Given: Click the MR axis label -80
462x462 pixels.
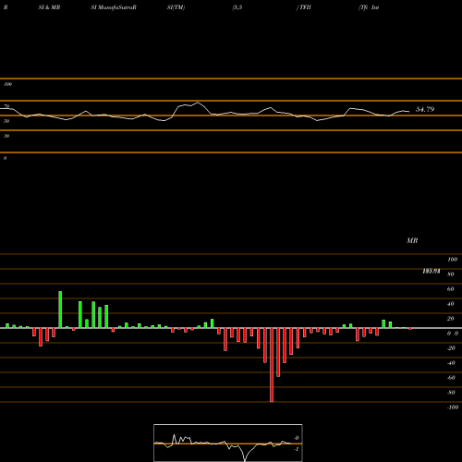Looking at the screenshot, I should pos(451,393).
